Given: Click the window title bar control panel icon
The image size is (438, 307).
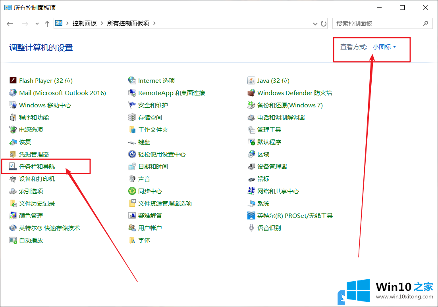Looking at the screenshot, I should tap(8, 8).
